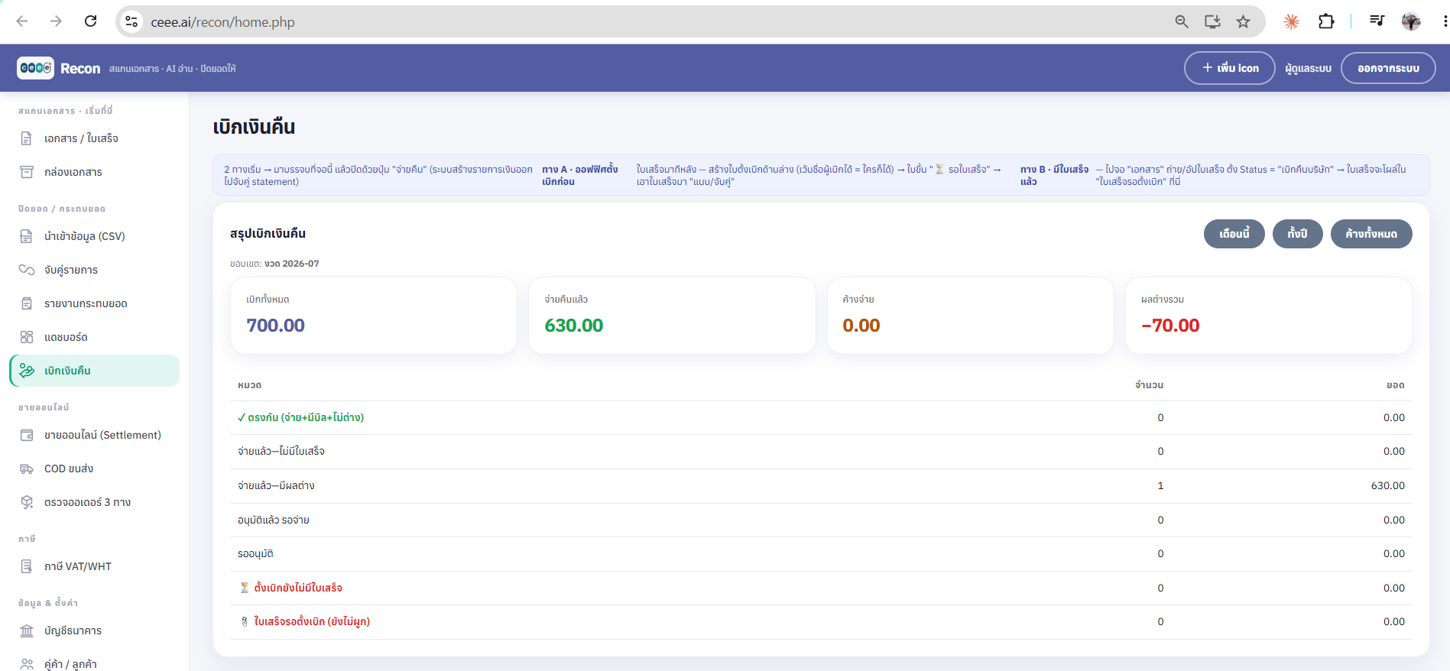Image resolution: width=1450 pixels, height=671 pixels.
Task: Open the แดชบอร์ด grid icon
Action: pyautogui.click(x=27, y=337)
